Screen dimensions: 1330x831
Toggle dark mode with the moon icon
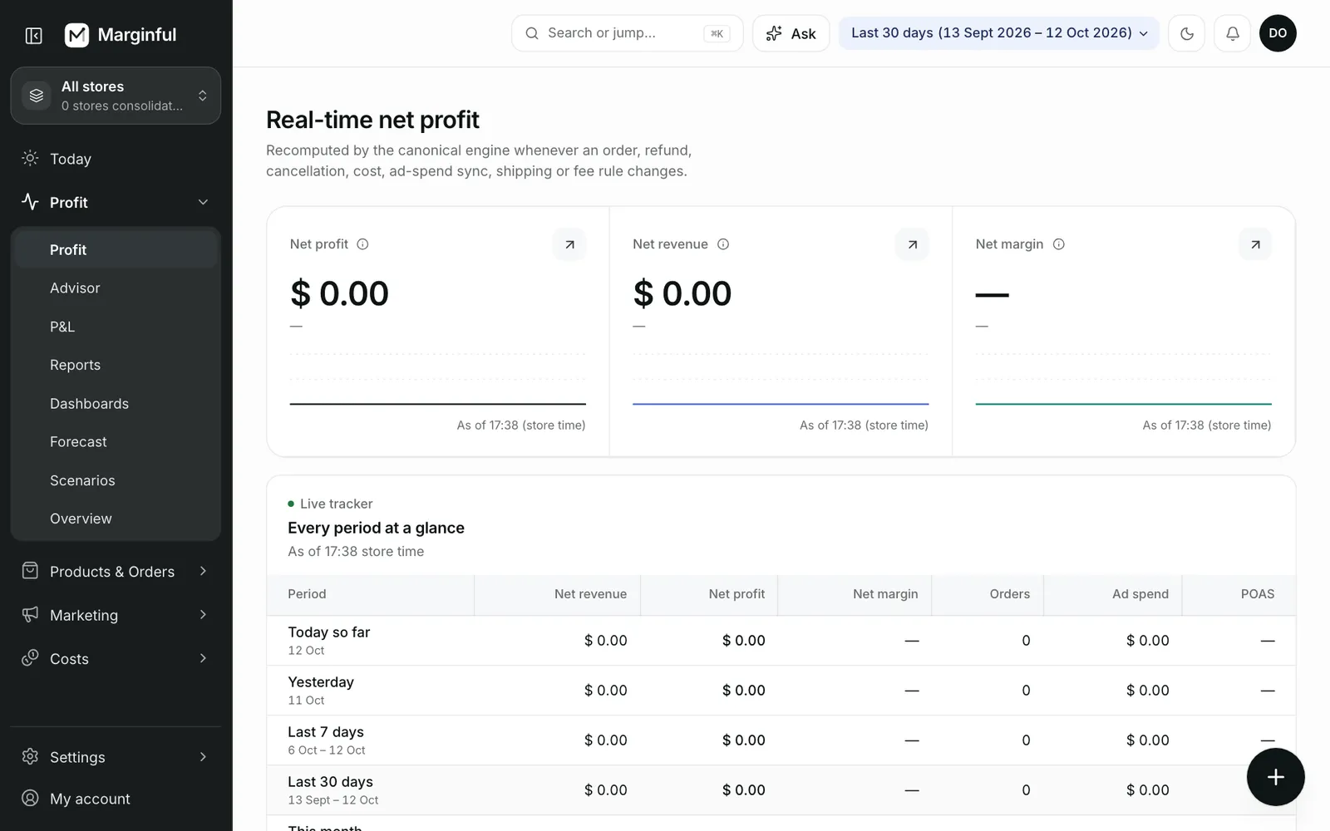(x=1186, y=33)
